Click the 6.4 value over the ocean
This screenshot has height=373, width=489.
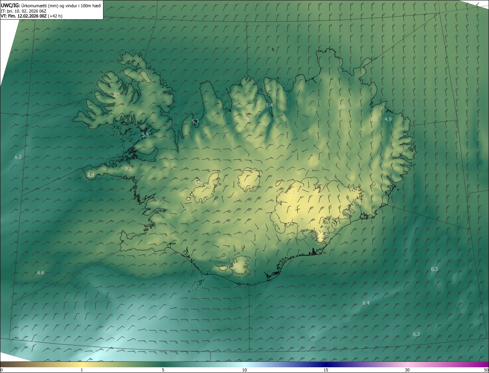pos(366,303)
